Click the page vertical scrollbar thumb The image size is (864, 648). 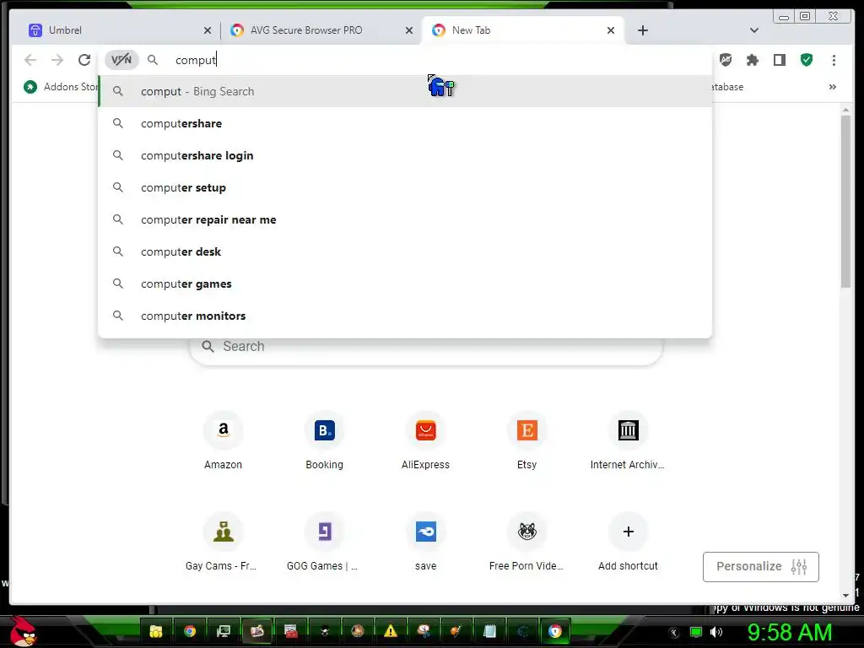[x=845, y=201]
